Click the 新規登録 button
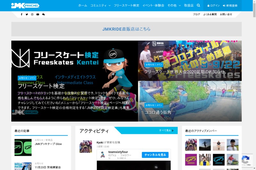This screenshot has width=256, height=170. (x=230, y=5)
